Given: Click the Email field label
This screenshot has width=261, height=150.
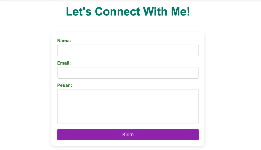Looking at the screenshot, I should [63, 63].
